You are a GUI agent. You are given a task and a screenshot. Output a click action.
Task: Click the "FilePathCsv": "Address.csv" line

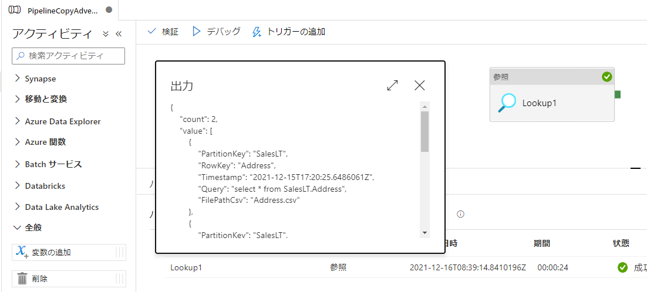pyautogui.click(x=248, y=200)
